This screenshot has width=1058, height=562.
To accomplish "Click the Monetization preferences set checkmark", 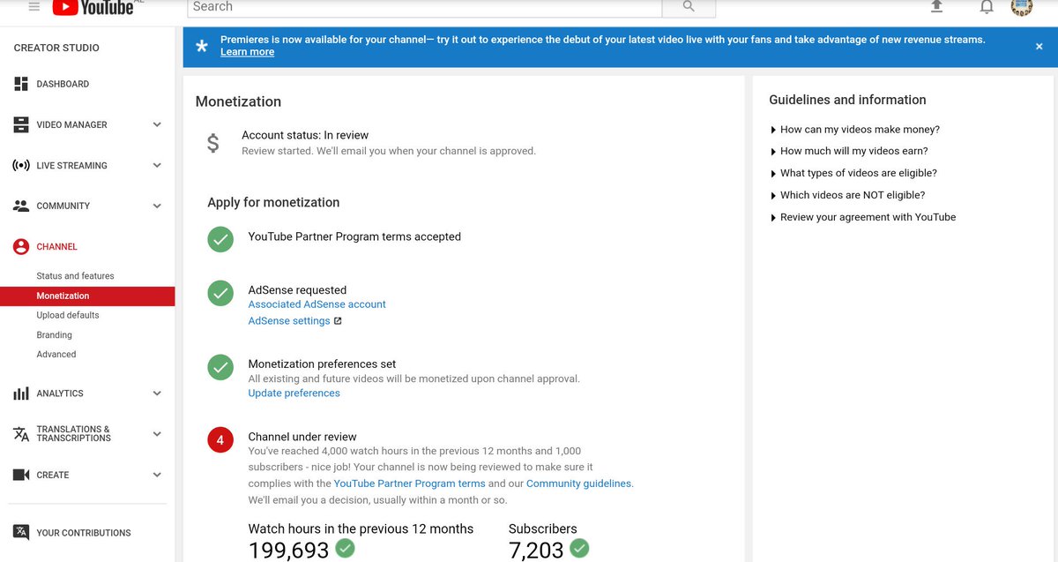I will coord(220,367).
